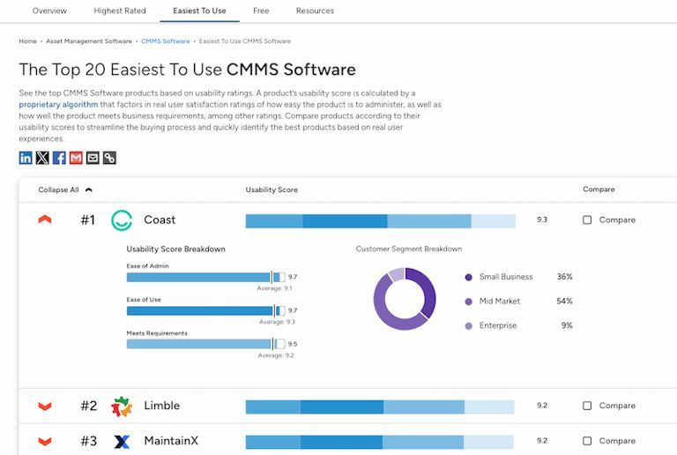Click Customer Segment Breakdown heading
The height and width of the screenshot is (455, 677).
point(409,249)
